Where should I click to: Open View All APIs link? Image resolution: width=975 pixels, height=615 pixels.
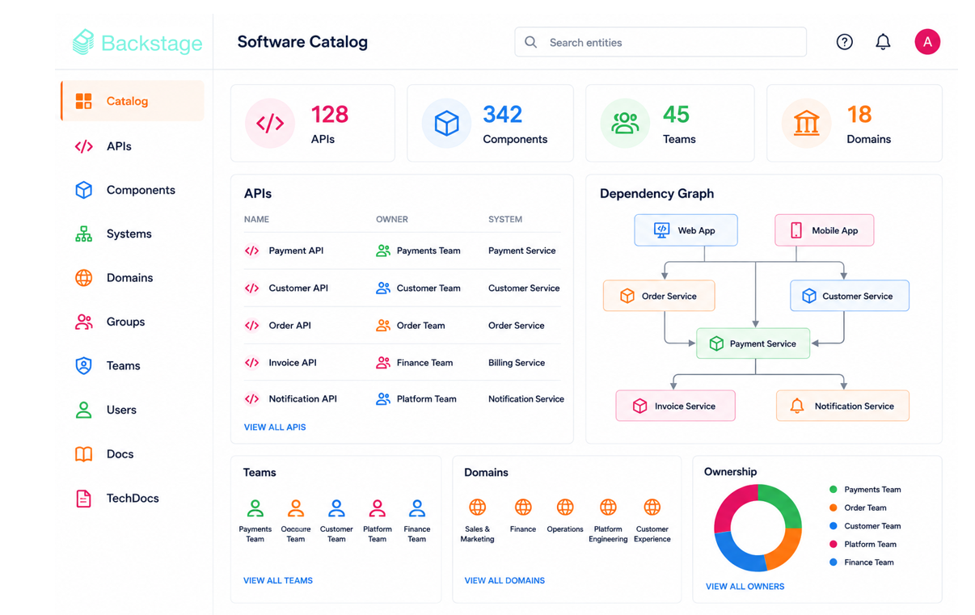[275, 427]
